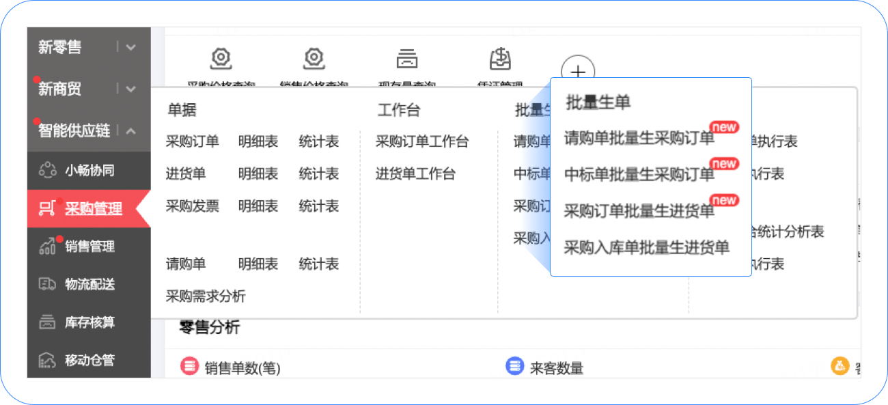Collapse the 智能供应链 chevron
The height and width of the screenshot is (405, 888).
tap(131, 130)
